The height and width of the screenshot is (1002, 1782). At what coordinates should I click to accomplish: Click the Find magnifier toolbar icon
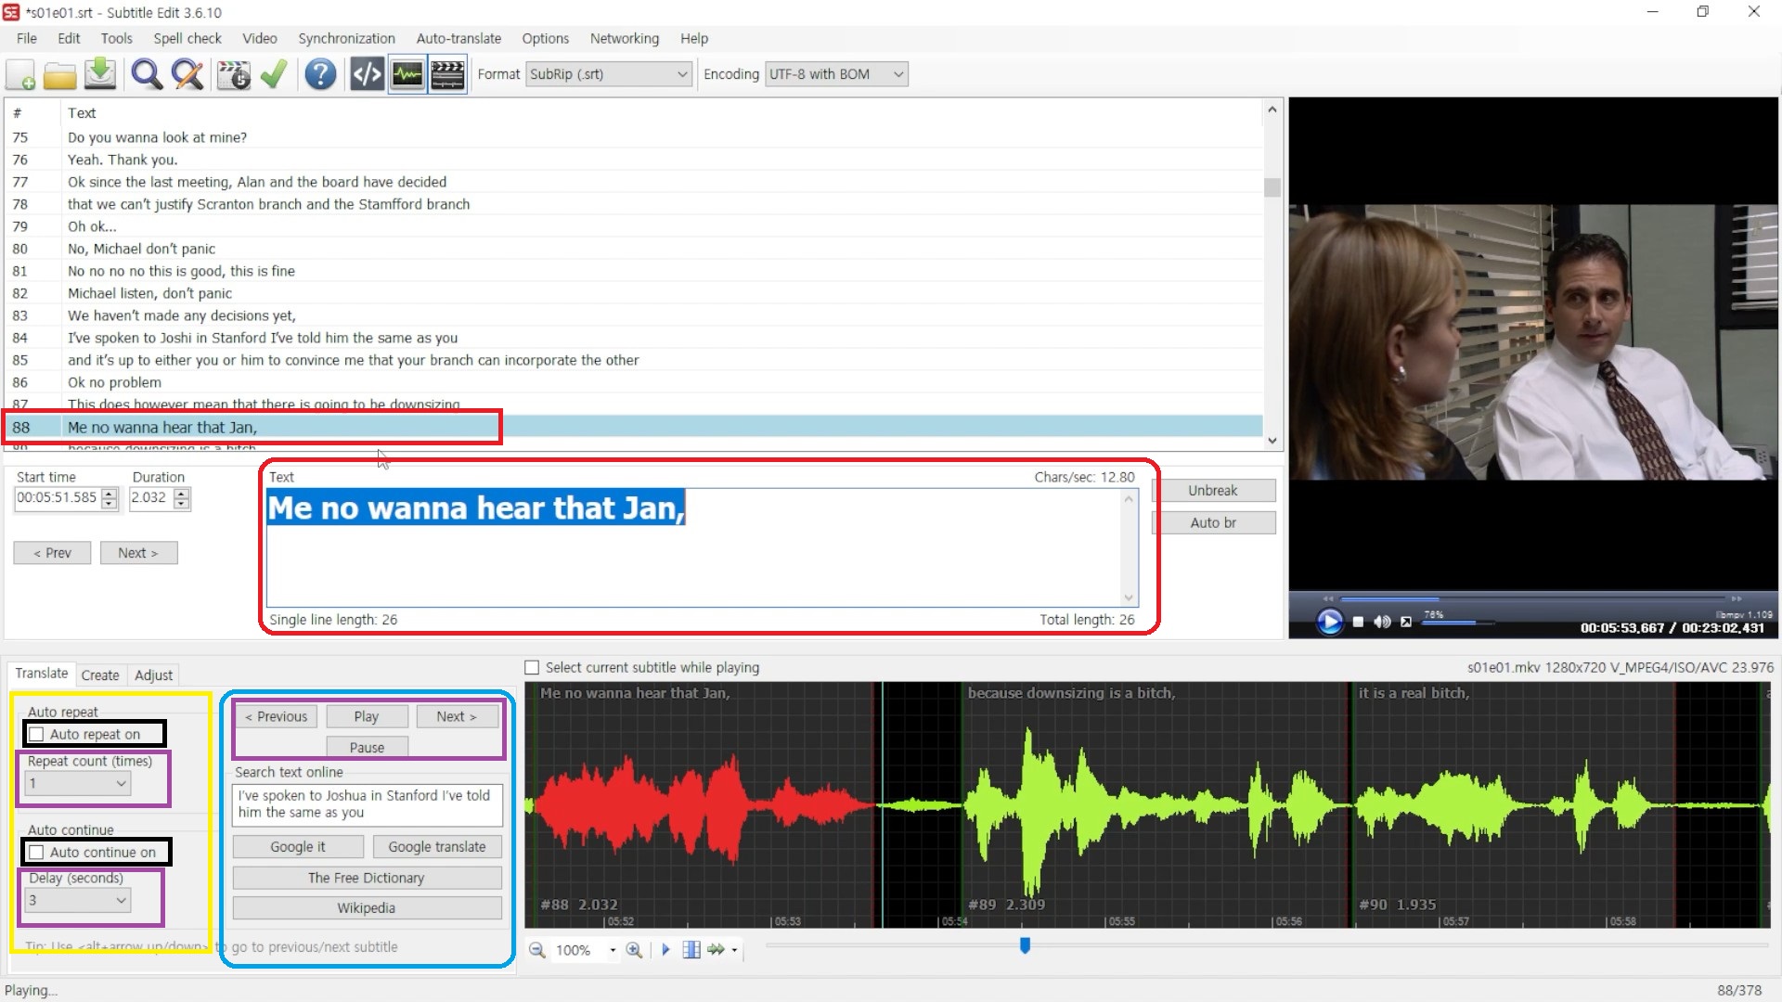pyautogui.click(x=147, y=74)
